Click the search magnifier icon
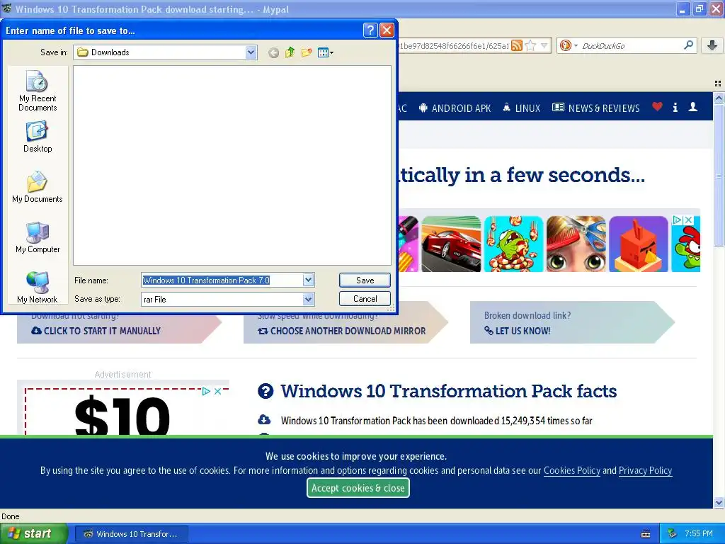 pos(688,45)
